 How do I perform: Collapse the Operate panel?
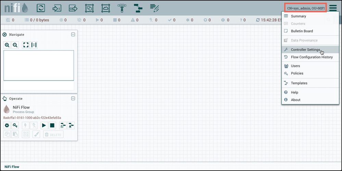coord(73,98)
